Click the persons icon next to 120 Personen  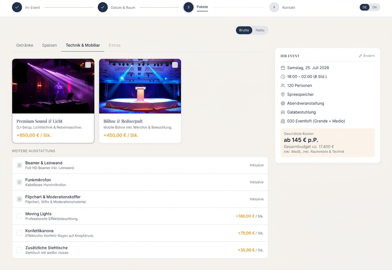283,85
